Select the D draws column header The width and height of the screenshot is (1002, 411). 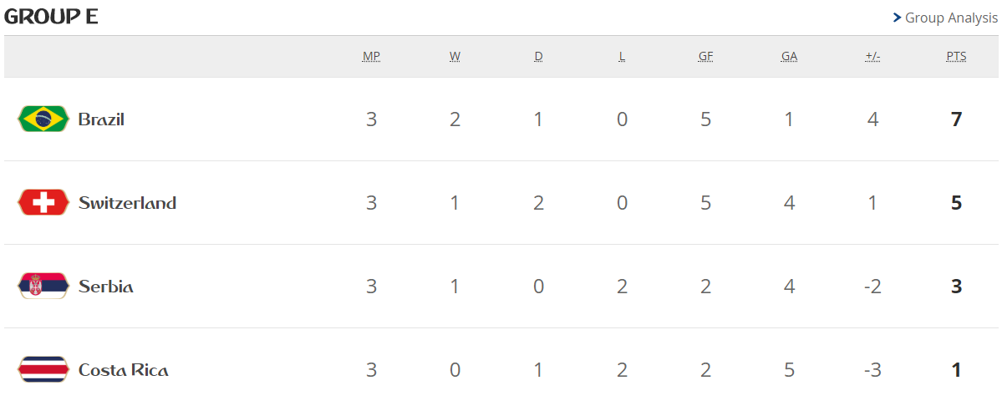point(538,57)
